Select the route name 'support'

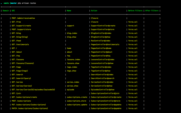71,26
